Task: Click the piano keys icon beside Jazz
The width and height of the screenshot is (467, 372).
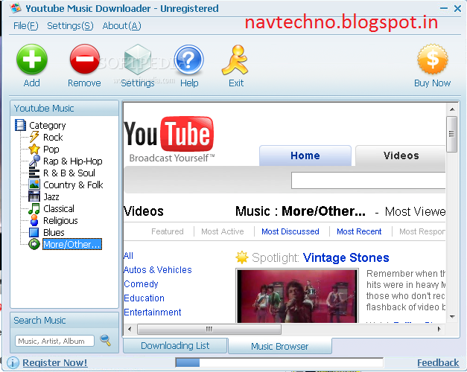Action: tap(34, 196)
